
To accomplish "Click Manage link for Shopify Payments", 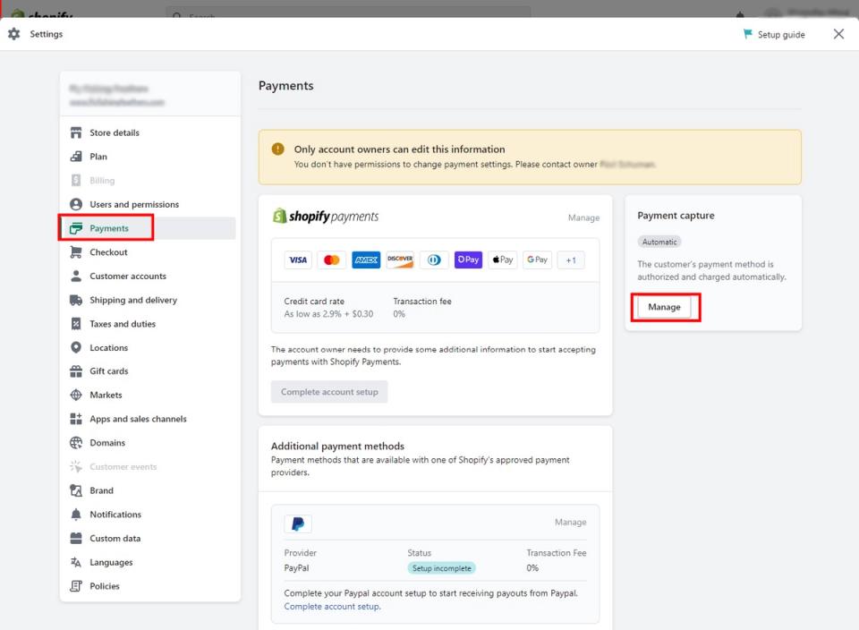I will coord(583,218).
